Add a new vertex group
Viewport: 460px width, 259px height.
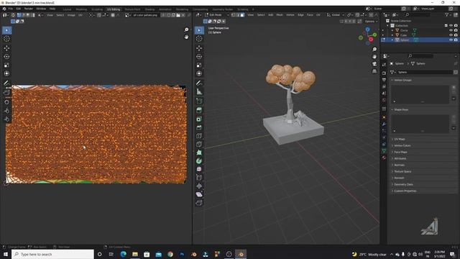(454, 88)
